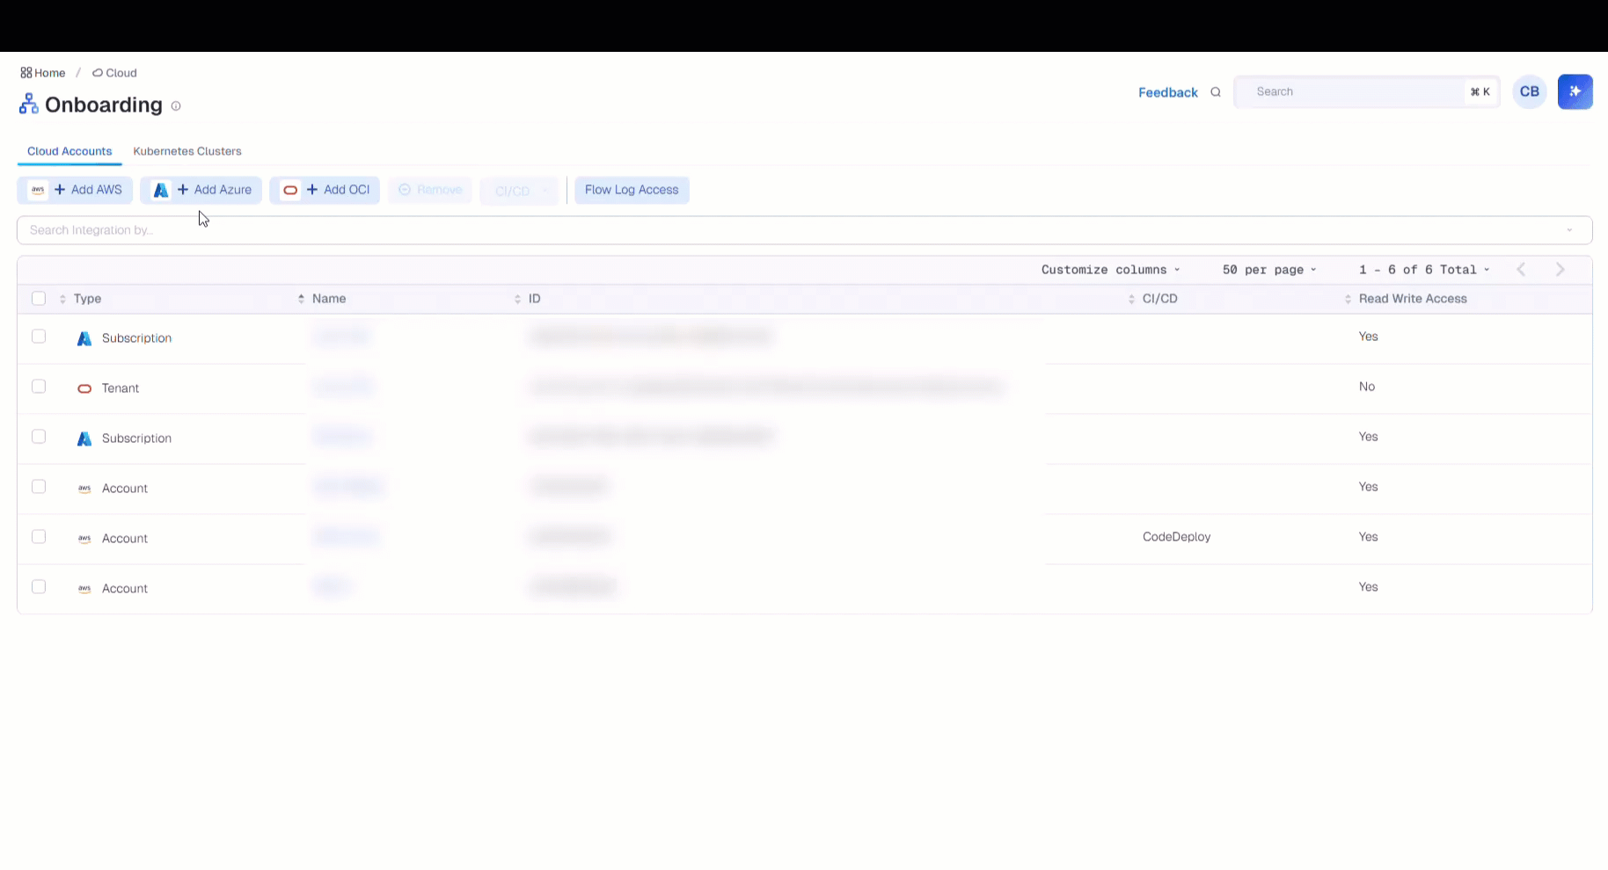
Task: Check the first Account row checkbox
Action: tap(39, 487)
